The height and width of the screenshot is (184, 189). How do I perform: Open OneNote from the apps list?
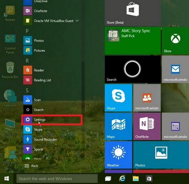(x=35, y=11)
